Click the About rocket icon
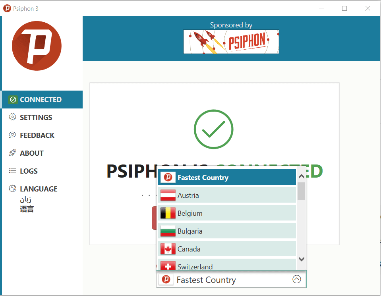Screen dimensions: 381x296 pyautogui.click(x=12, y=153)
